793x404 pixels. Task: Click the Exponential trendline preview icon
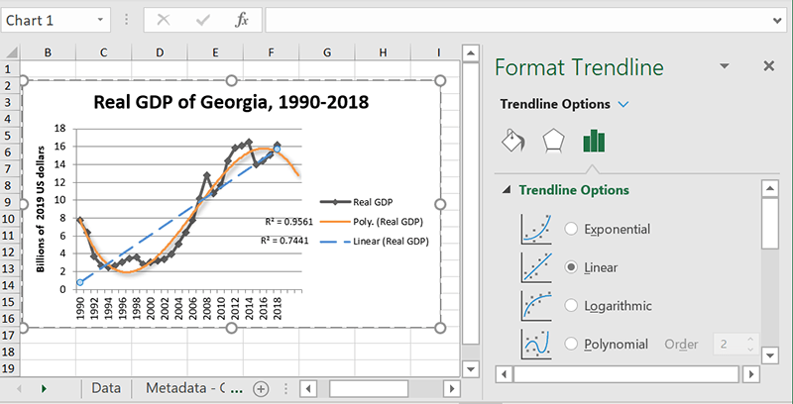pos(536,230)
